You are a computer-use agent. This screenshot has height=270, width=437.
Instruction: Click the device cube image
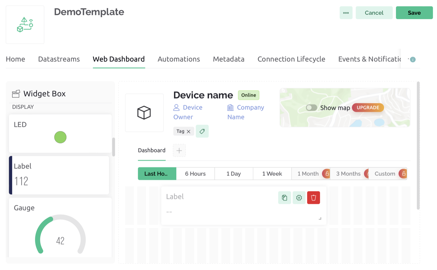[144, 113]
